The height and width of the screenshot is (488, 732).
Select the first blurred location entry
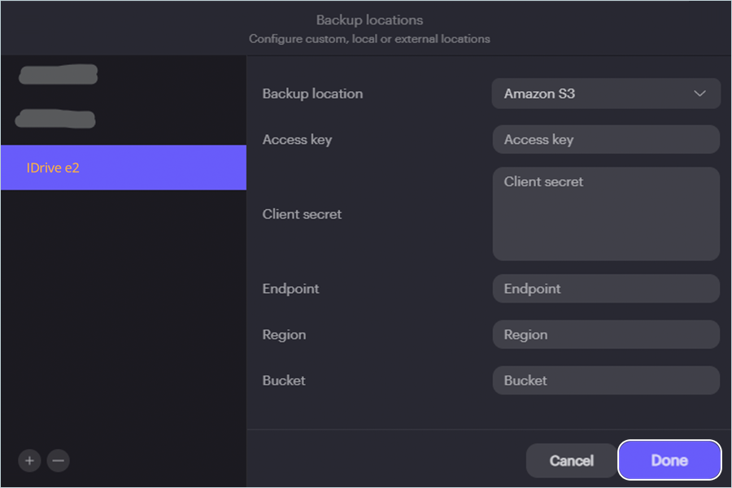[x=58, y=75]
